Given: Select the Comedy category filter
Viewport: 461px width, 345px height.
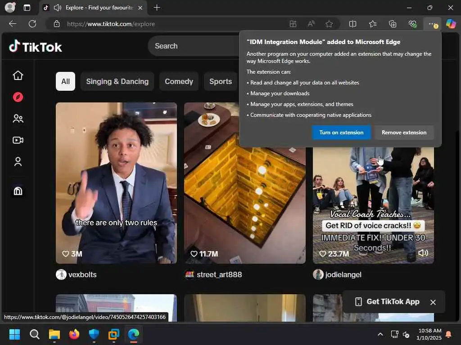Looking at the screenshot, I should tap(179, 81).
